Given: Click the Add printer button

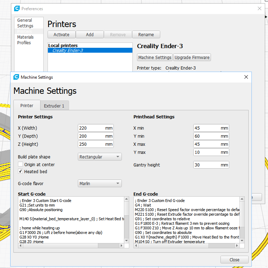Looking at the screenshot, I should 90,34.
